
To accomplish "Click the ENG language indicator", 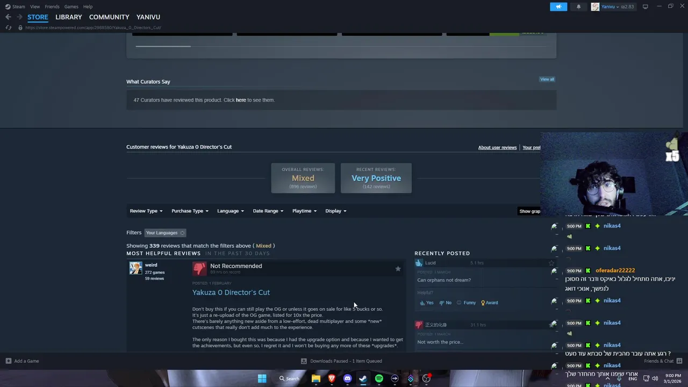I will [x=633, y=378].
